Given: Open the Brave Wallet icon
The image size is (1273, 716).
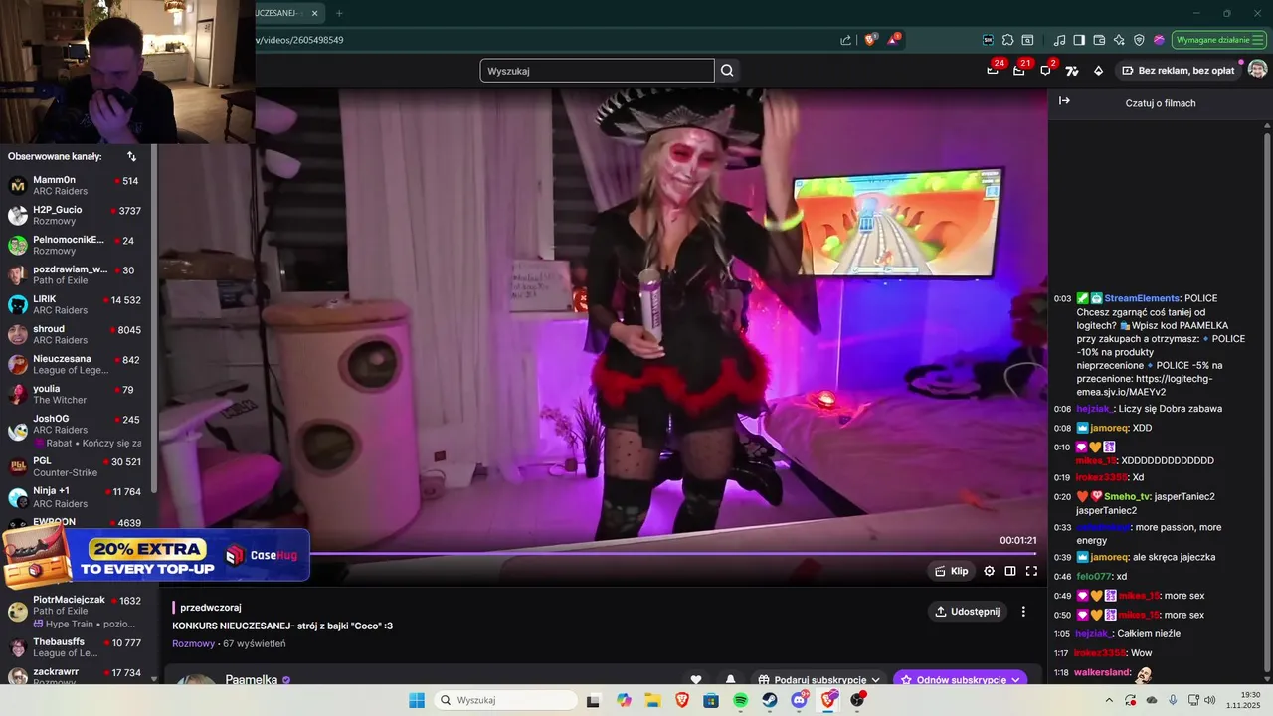Looking at the screenshot, I should (1099, 40).
